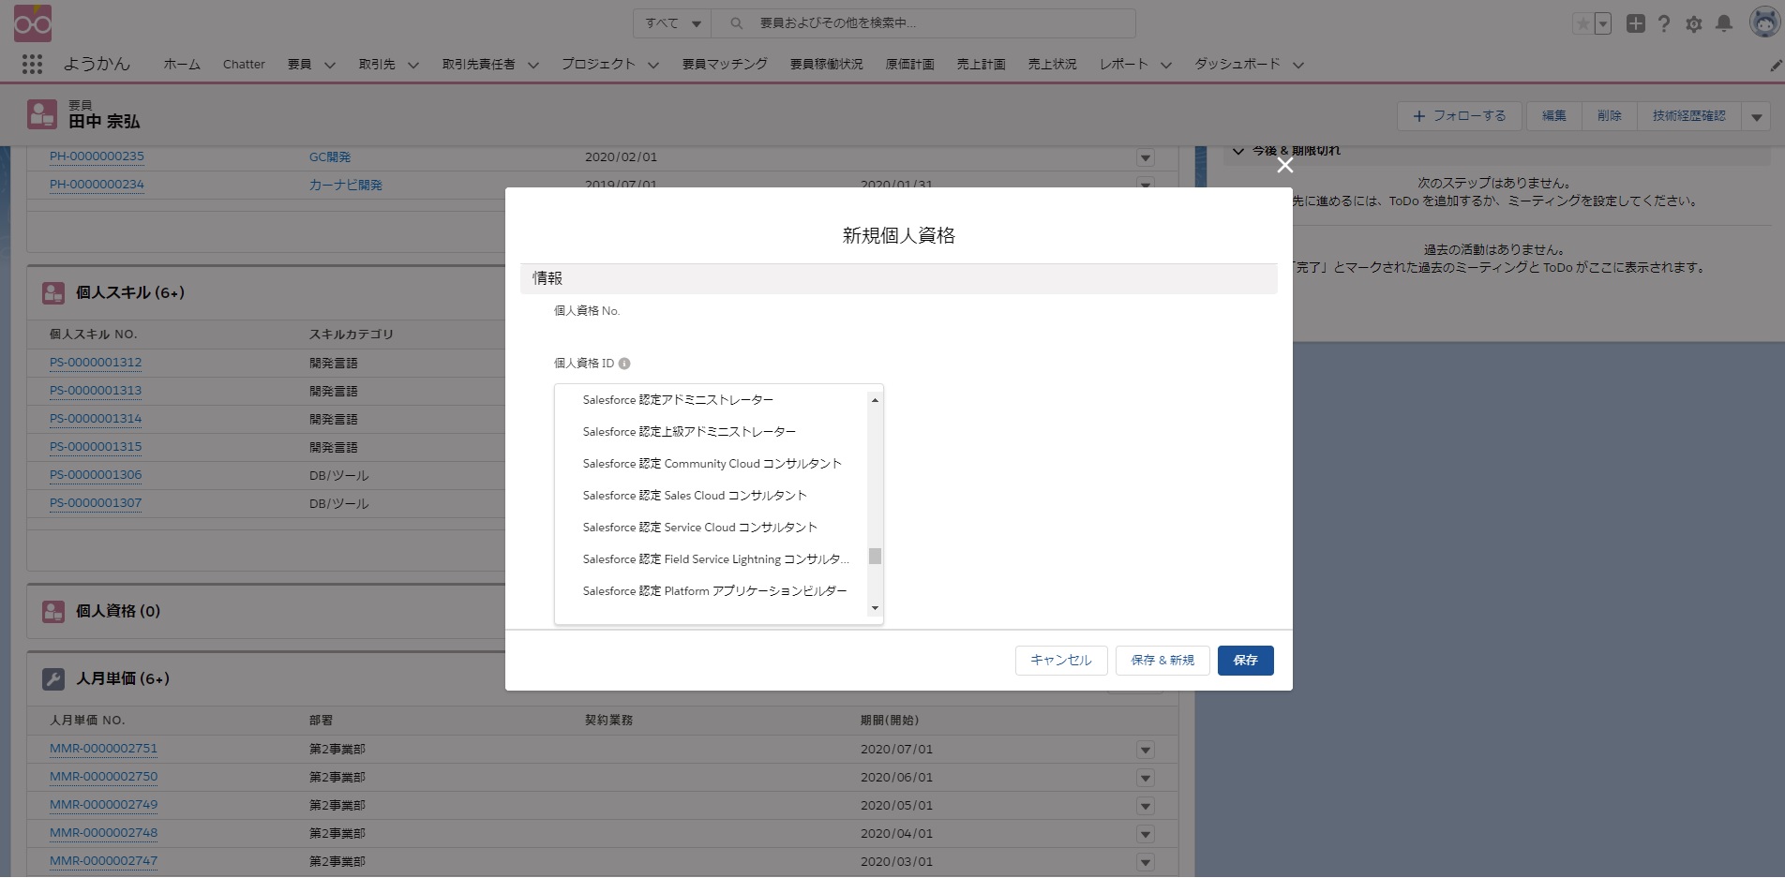Image resolution: width=1785 pixels, height=878 pixels.
Task: Close the 新規個人資格 dialog with X
Action: (1285, 165)
